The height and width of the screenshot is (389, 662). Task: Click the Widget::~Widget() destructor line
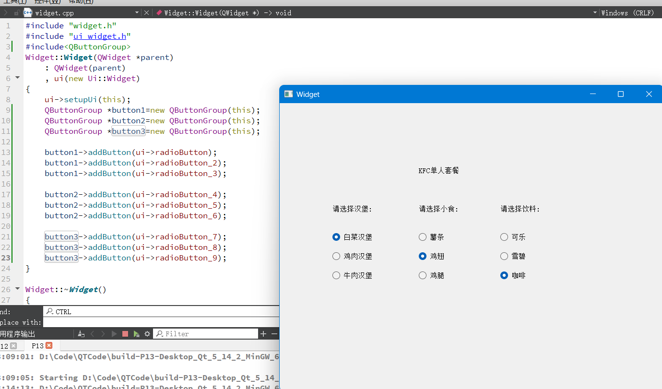click(66, 289)
